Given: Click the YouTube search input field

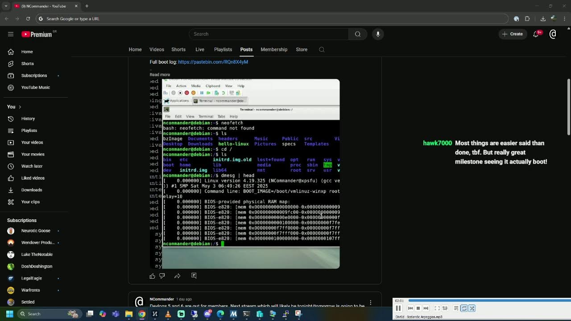Looking at the screenshot, I should 269,34.
